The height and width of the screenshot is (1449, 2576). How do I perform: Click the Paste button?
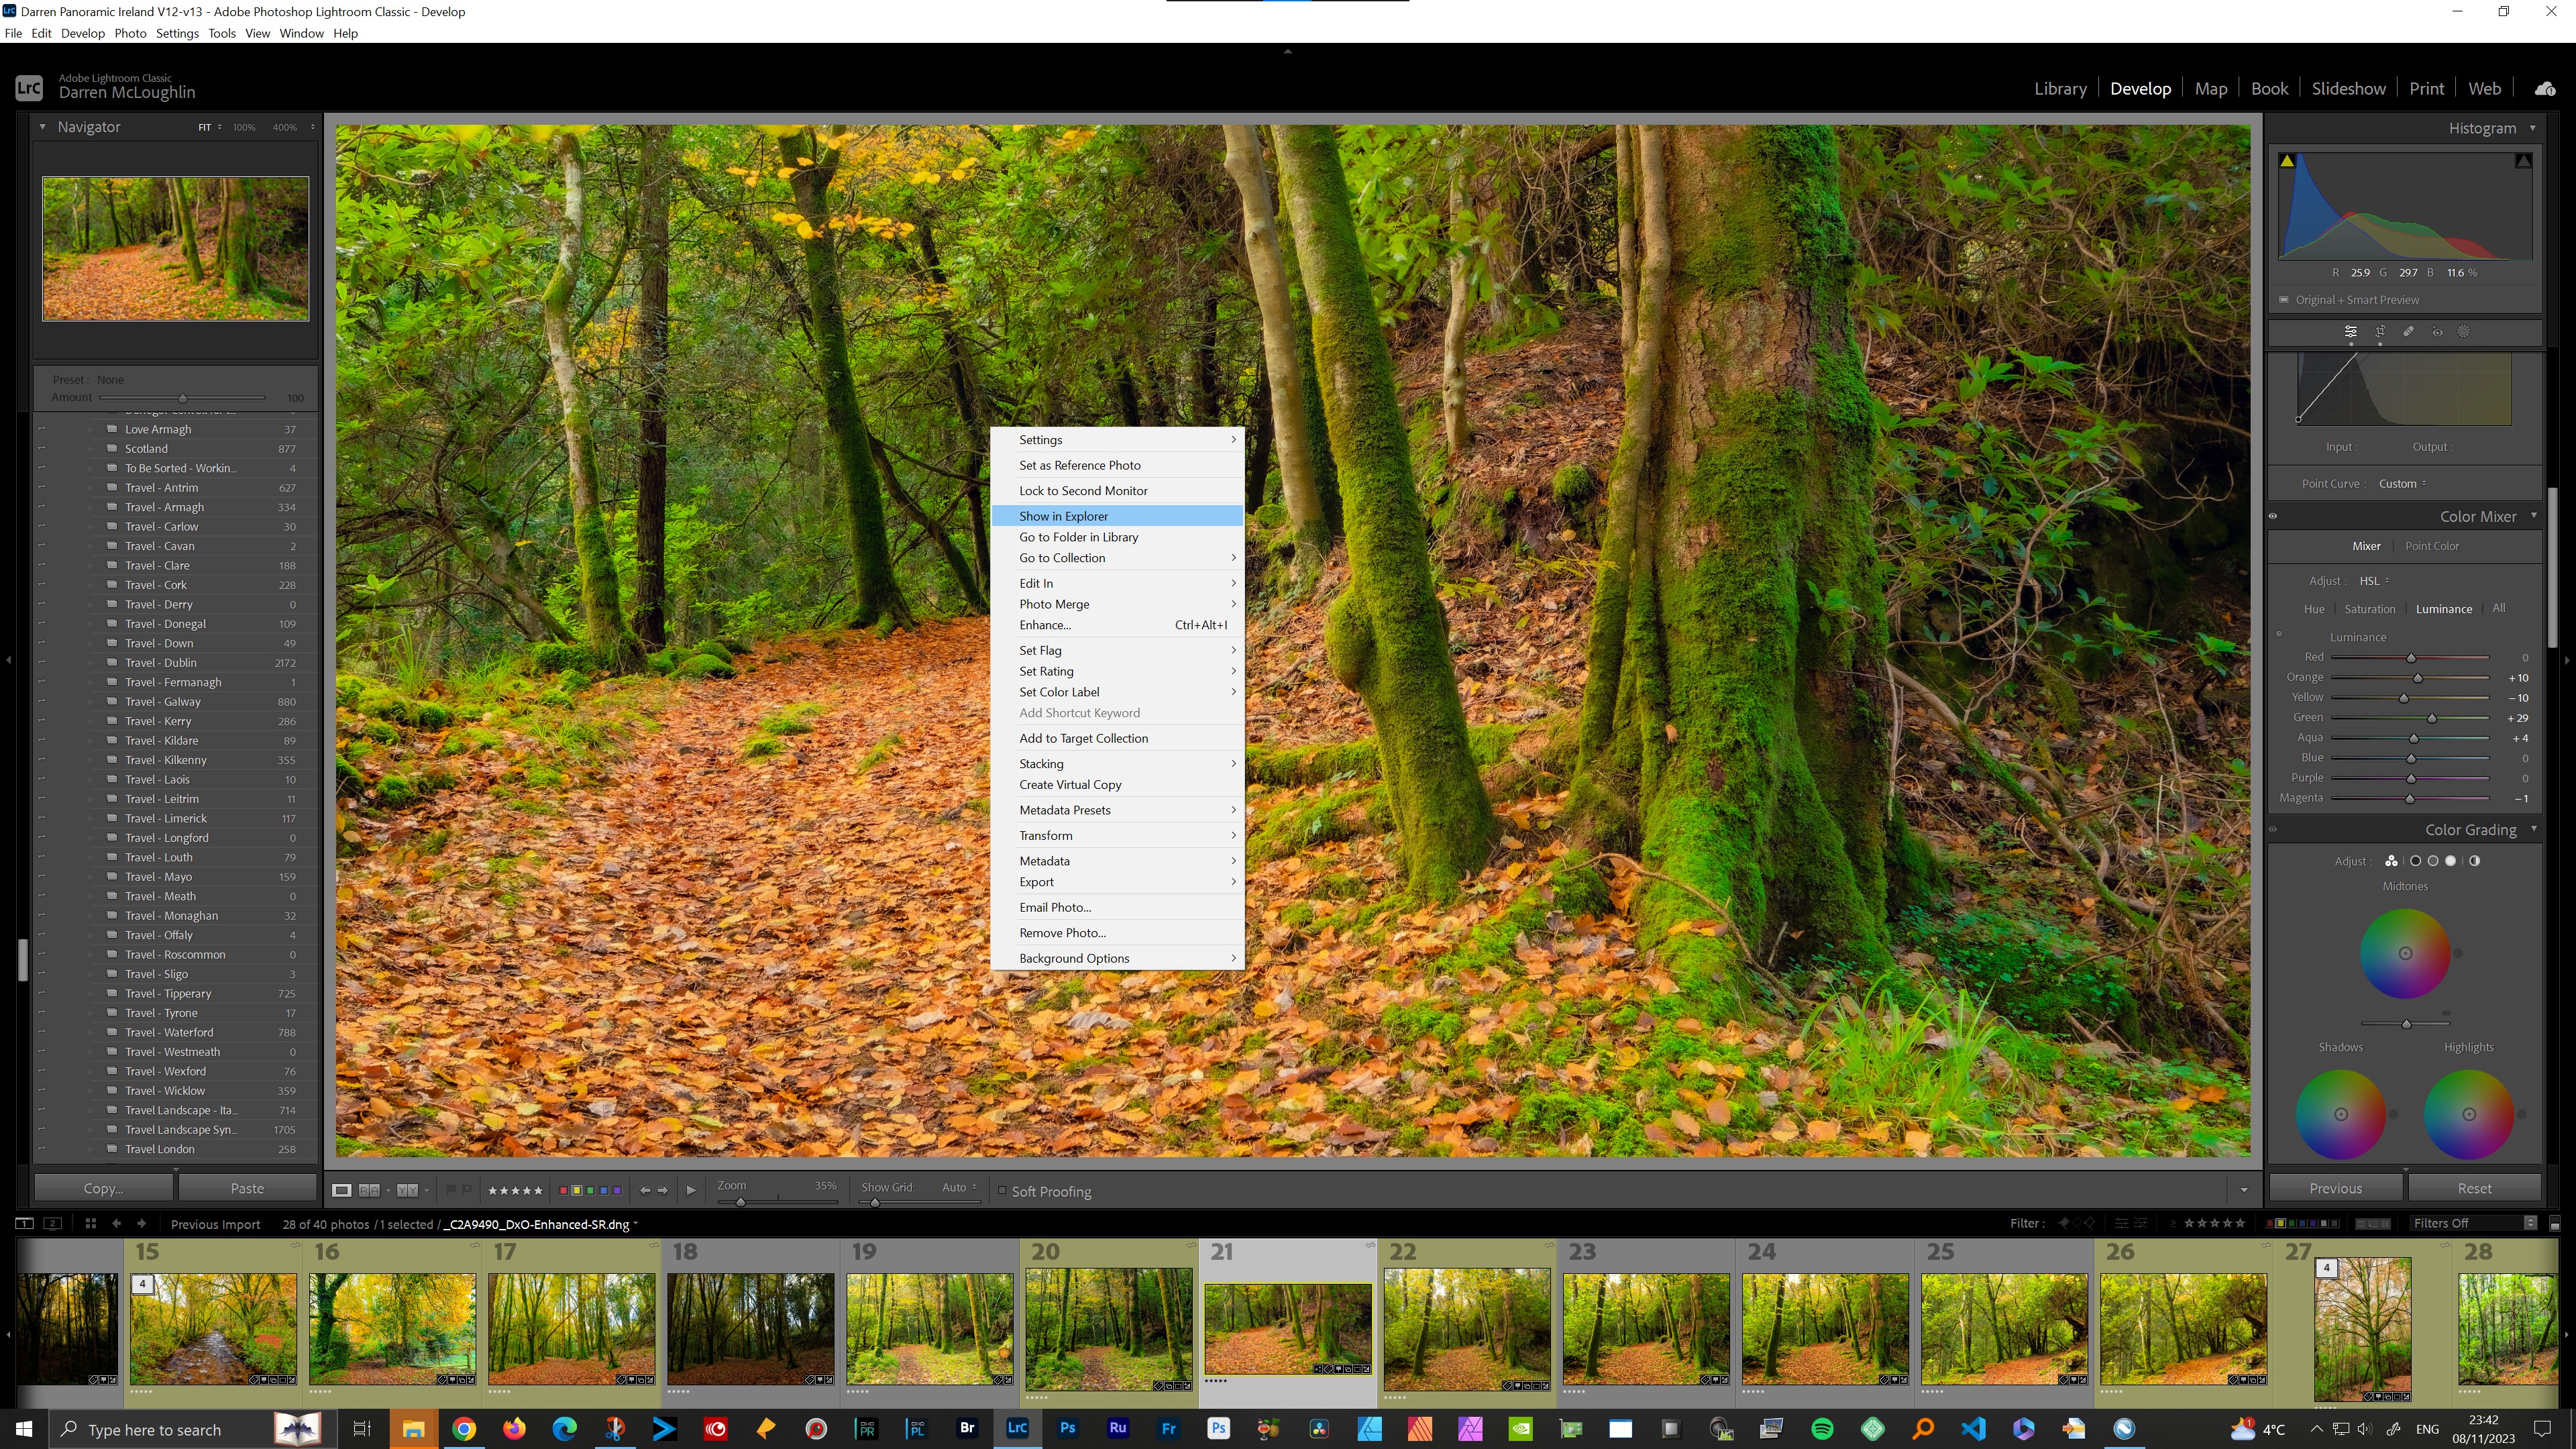click(x=247, y=1188)
